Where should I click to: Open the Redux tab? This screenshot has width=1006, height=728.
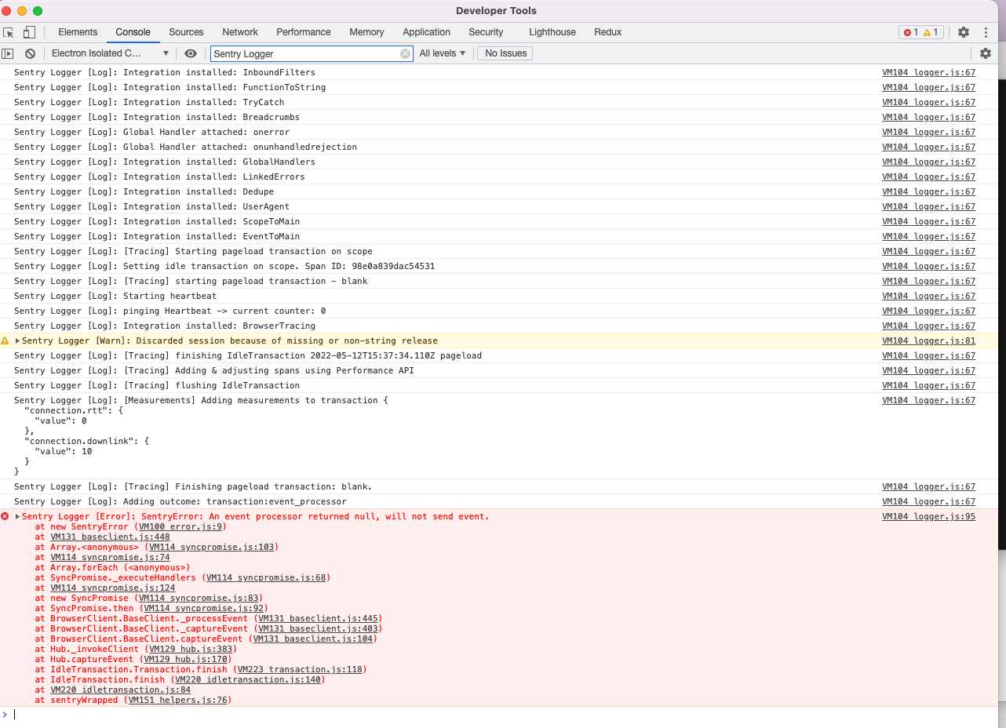608,32
